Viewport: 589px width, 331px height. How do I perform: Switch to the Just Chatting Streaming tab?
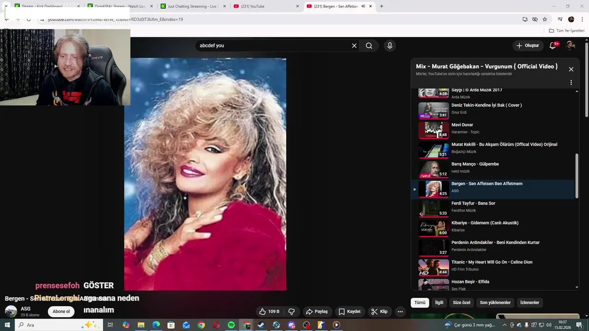pyautogui.click(x=193, y=6)
